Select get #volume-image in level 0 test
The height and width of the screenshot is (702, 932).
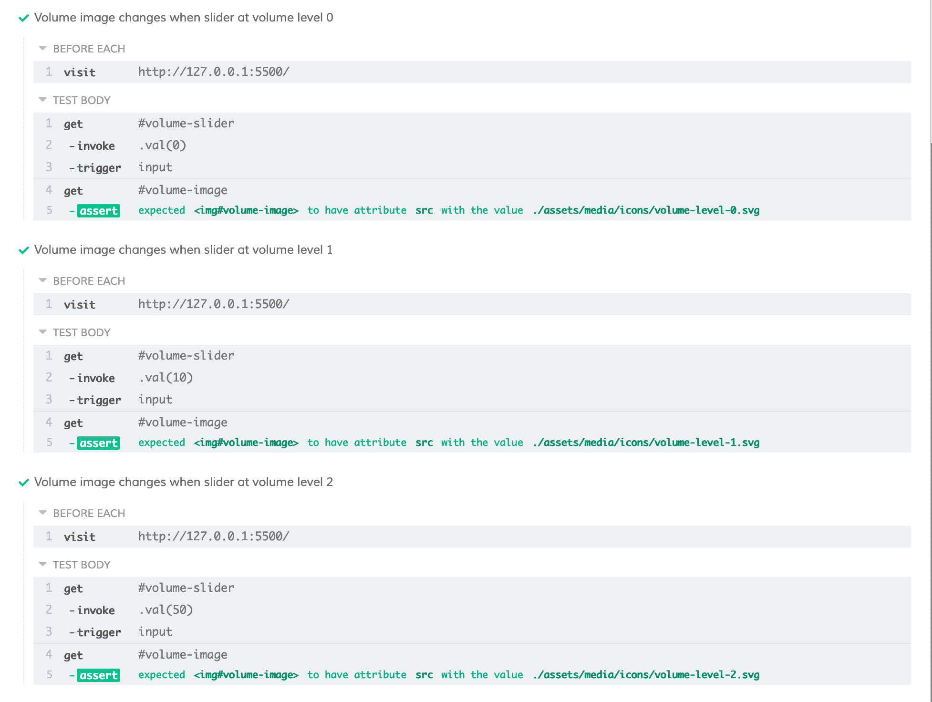tap(472, 190)
